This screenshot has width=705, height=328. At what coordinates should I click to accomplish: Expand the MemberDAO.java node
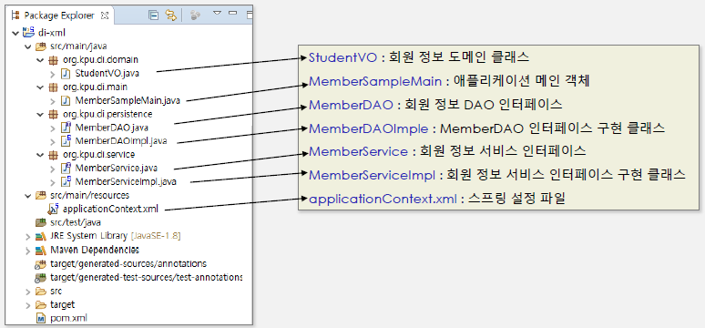point(53,128)
